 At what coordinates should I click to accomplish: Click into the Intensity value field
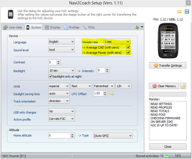101,70
